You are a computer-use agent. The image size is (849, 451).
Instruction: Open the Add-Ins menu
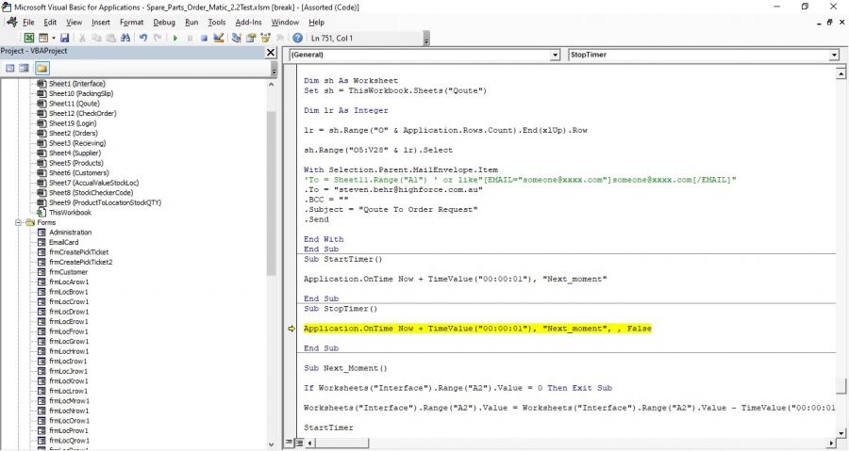pyautogui.click(x=248, y=23)
